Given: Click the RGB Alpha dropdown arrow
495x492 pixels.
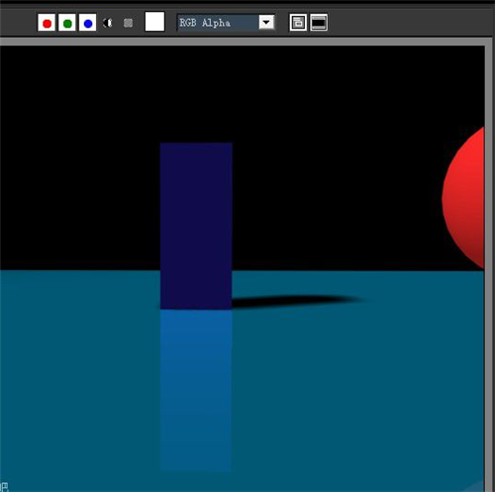Looking at the screenshot, I should (x=266, y=23).
